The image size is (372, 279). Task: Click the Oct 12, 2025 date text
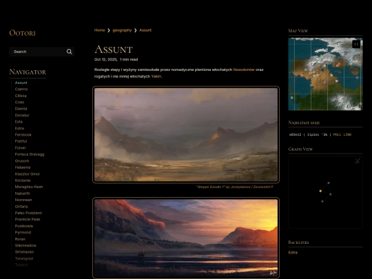point(105,59)
